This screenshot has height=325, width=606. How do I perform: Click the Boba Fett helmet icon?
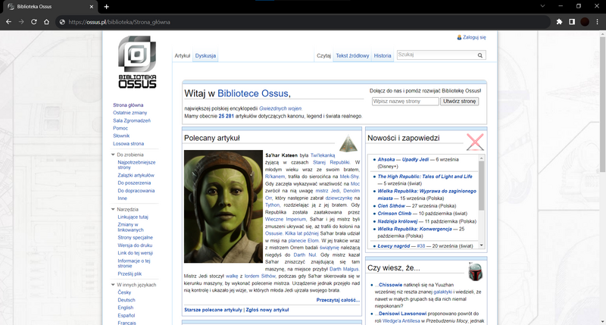[x=476, y=271]
